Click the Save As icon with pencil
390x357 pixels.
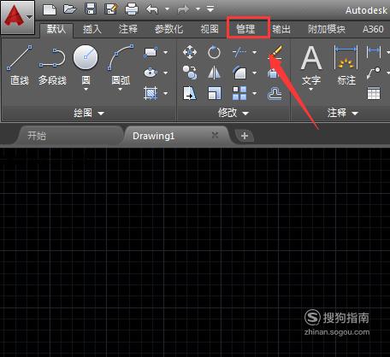click(x=111, y=9)
